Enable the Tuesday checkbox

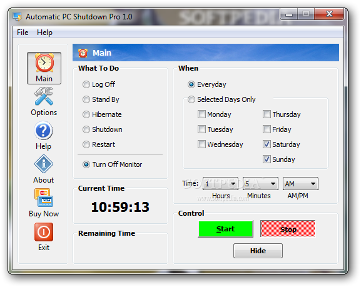pos(201,129)
